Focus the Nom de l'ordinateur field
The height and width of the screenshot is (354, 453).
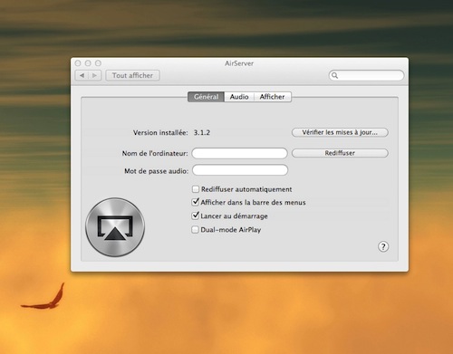pyautogui.click(x=239, y=153)
